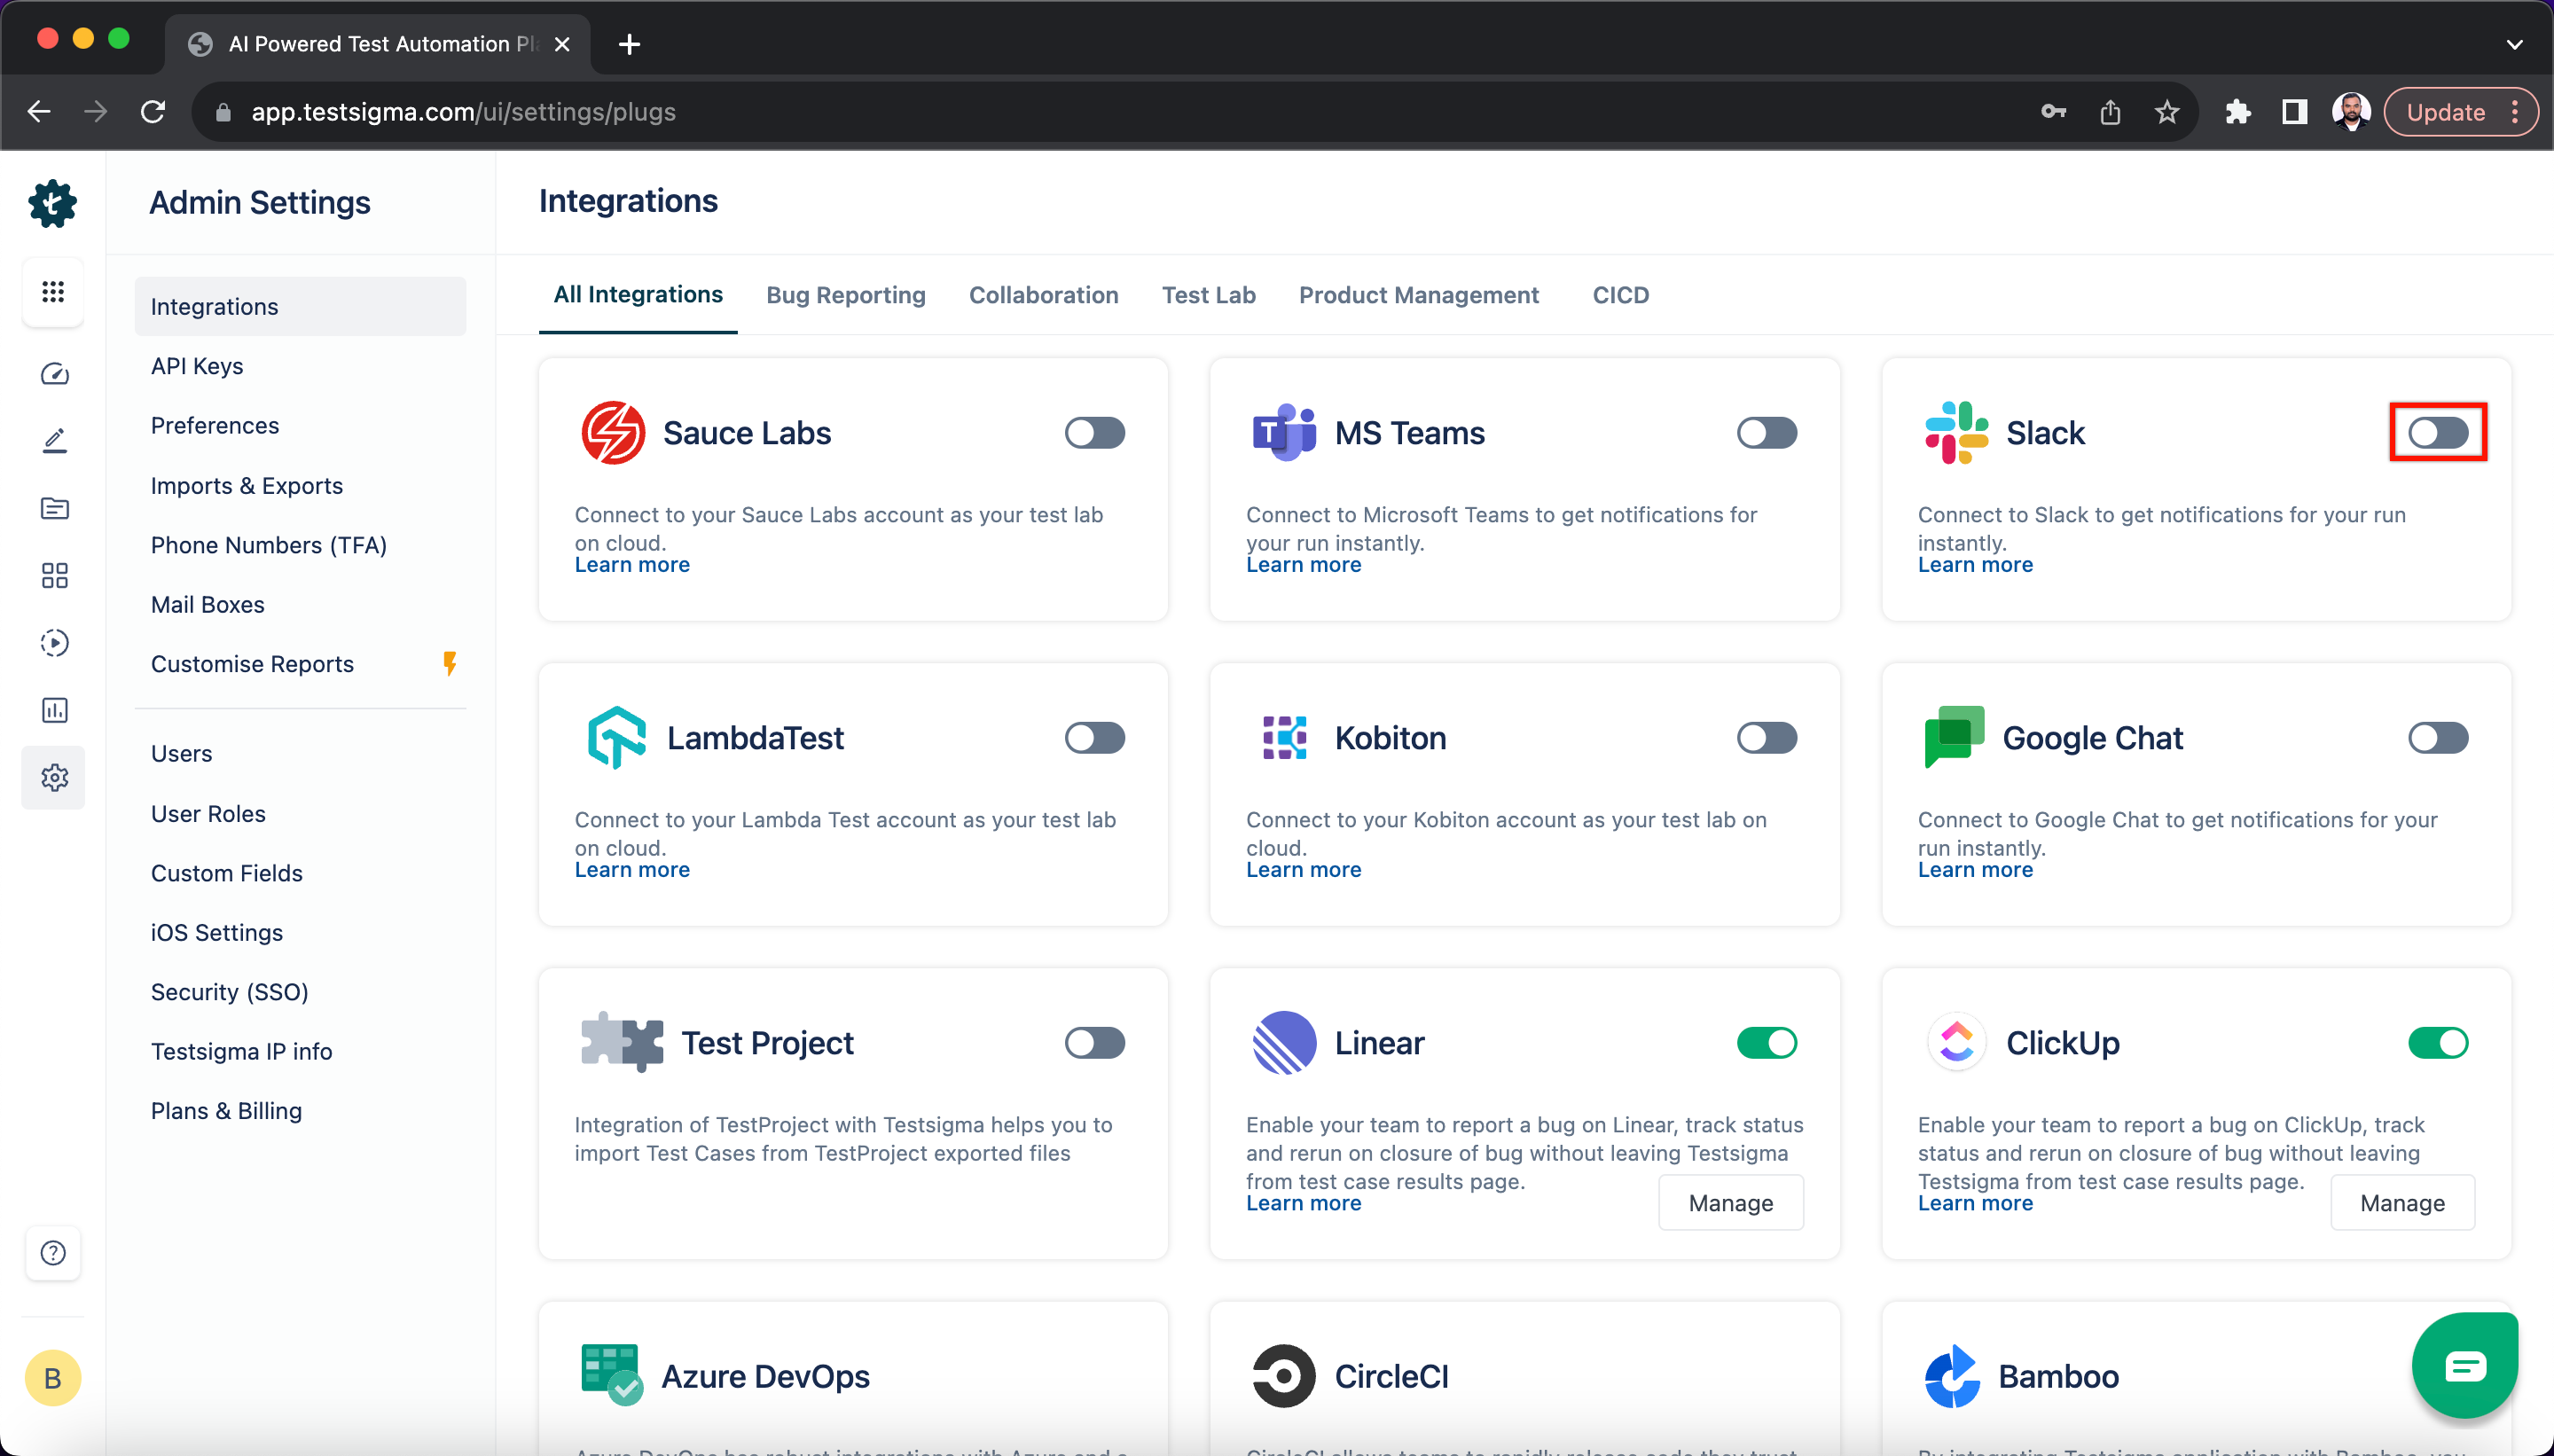
Task: Click the Testsigma gear logo
Action: (x=53, y=204)
